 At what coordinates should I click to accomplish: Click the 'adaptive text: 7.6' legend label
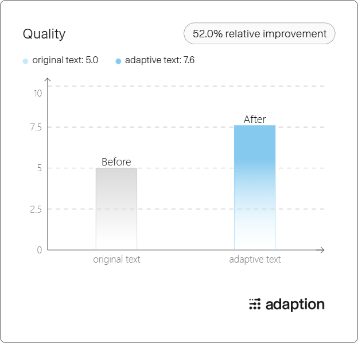[160, 60]
